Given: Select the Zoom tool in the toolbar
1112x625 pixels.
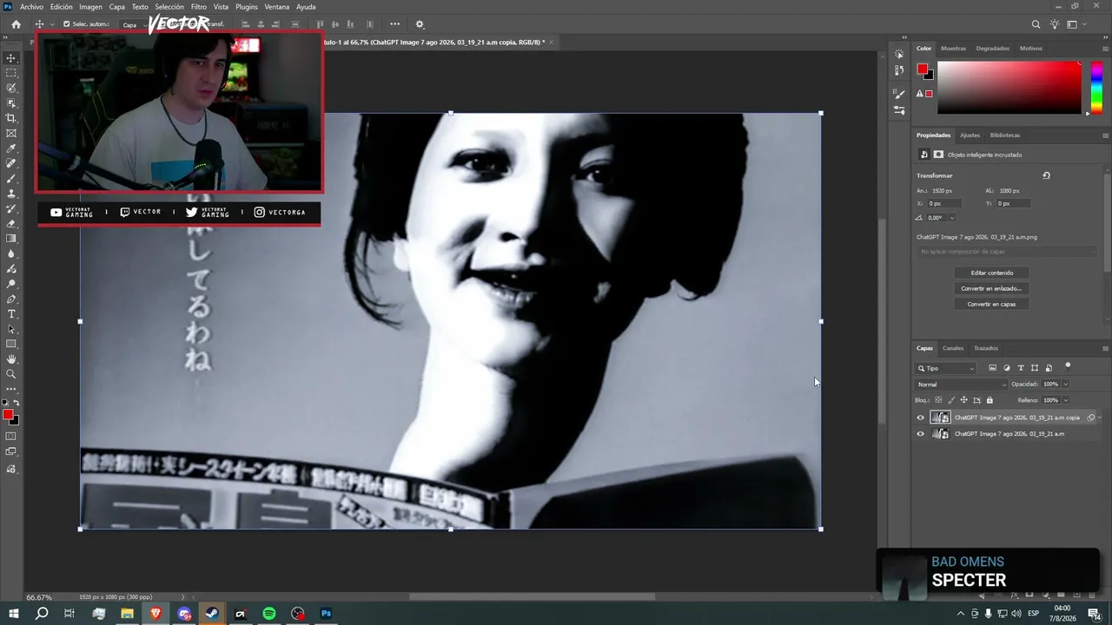Looking at the screenshot, I should pos(11,374).
